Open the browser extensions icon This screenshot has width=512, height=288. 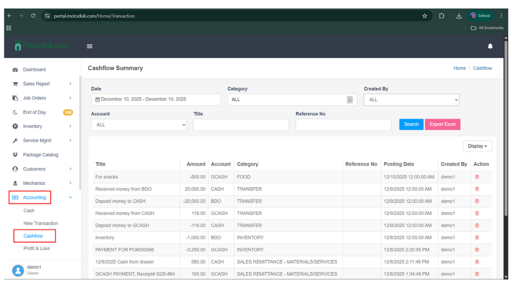(442, 16)
